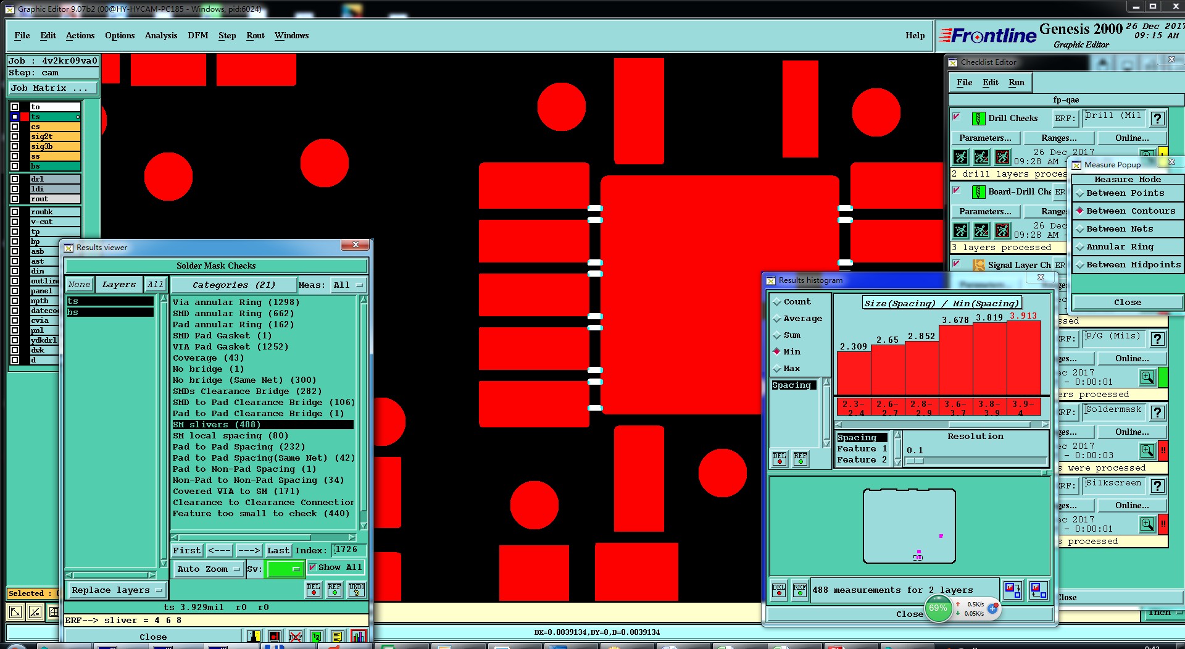1185x649 pixels.
Task: Click next arrow ---> button
Action: (x=249, y=550)
